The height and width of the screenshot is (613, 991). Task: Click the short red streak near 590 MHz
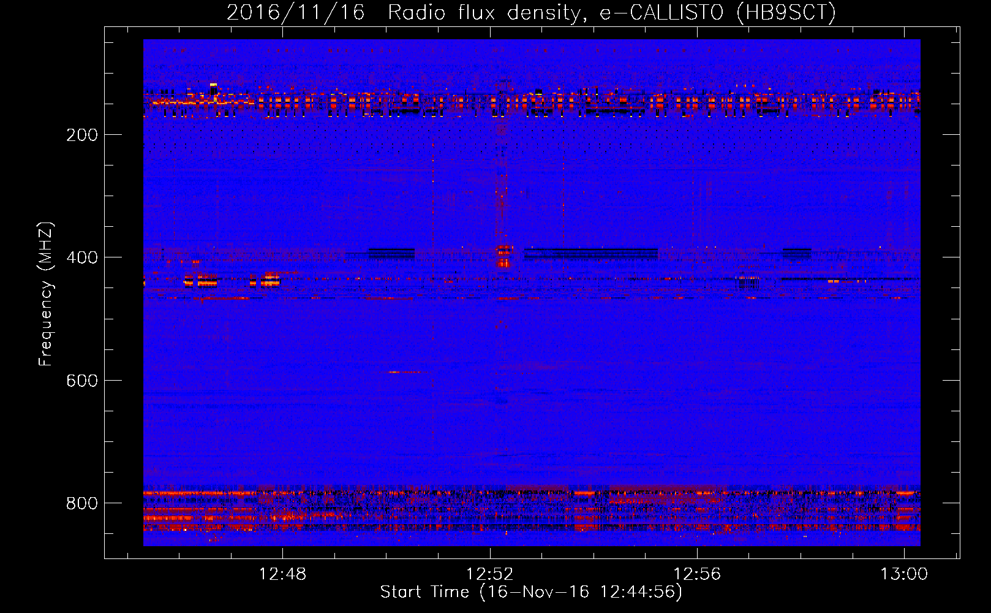404,372
